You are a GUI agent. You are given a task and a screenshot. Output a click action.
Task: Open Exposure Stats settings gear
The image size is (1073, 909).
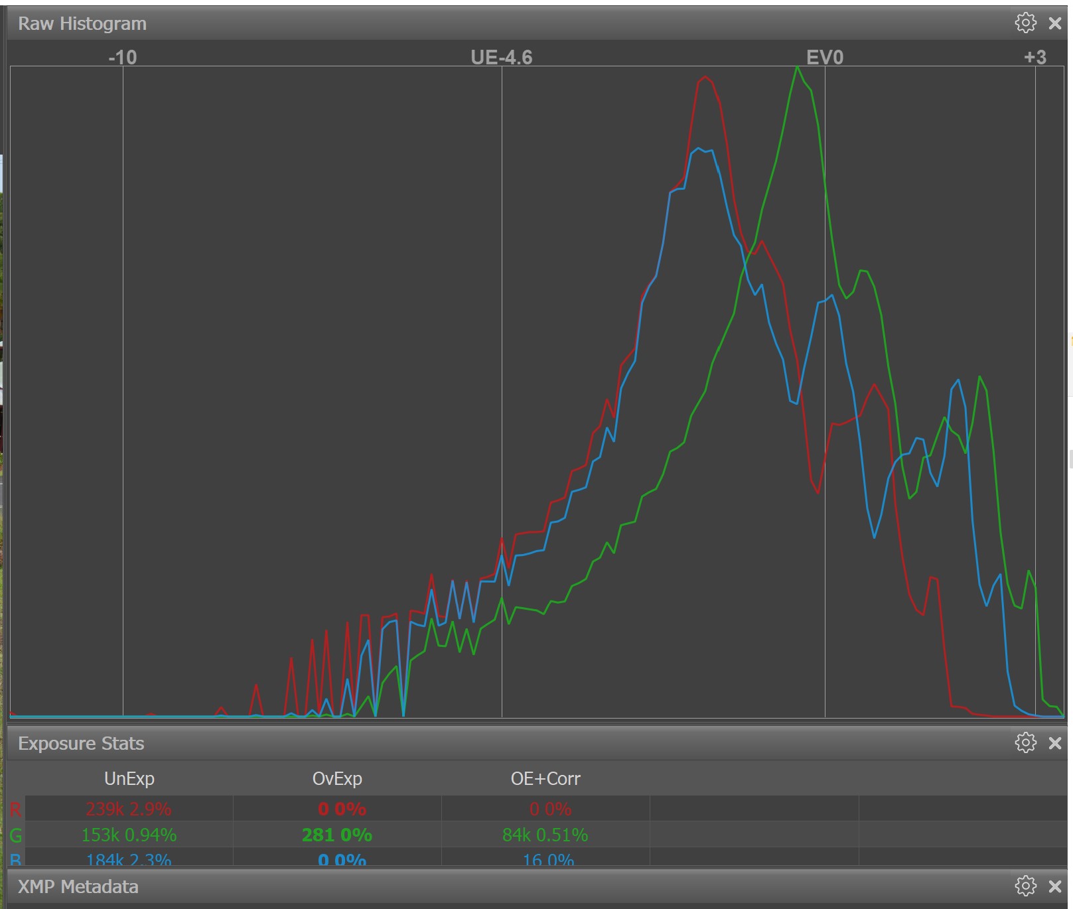1025,742
